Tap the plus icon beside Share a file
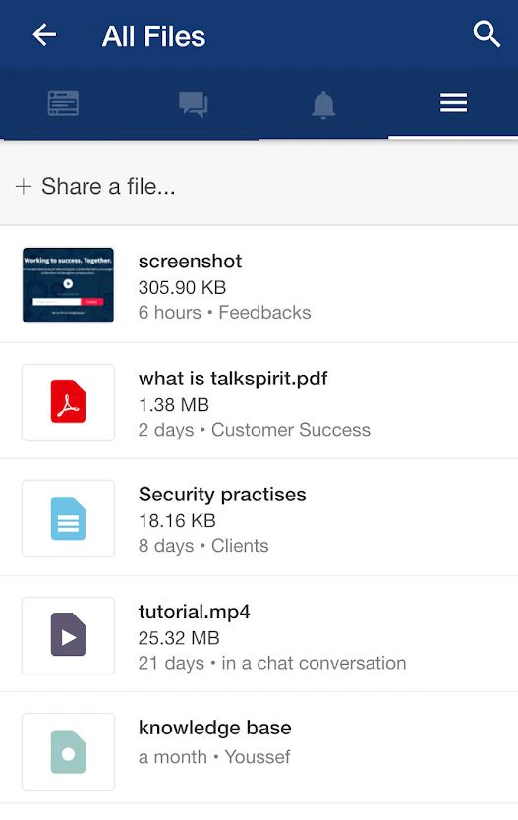Viewport: 518px width, 820px height. (24, 186)
